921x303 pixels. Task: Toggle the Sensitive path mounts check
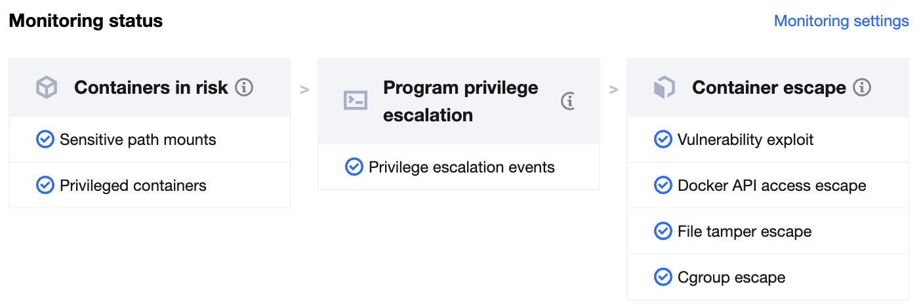(x=45, y=140)
